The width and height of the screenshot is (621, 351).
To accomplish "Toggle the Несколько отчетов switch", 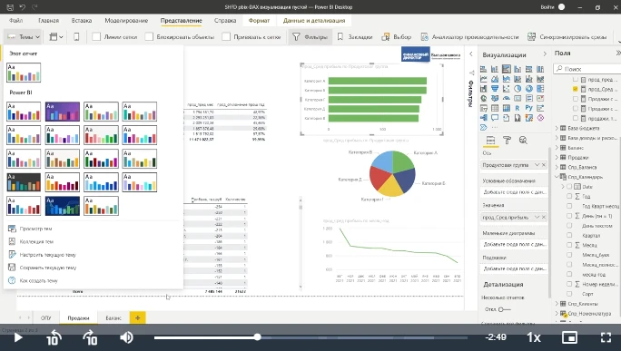I will coord(504,309).
